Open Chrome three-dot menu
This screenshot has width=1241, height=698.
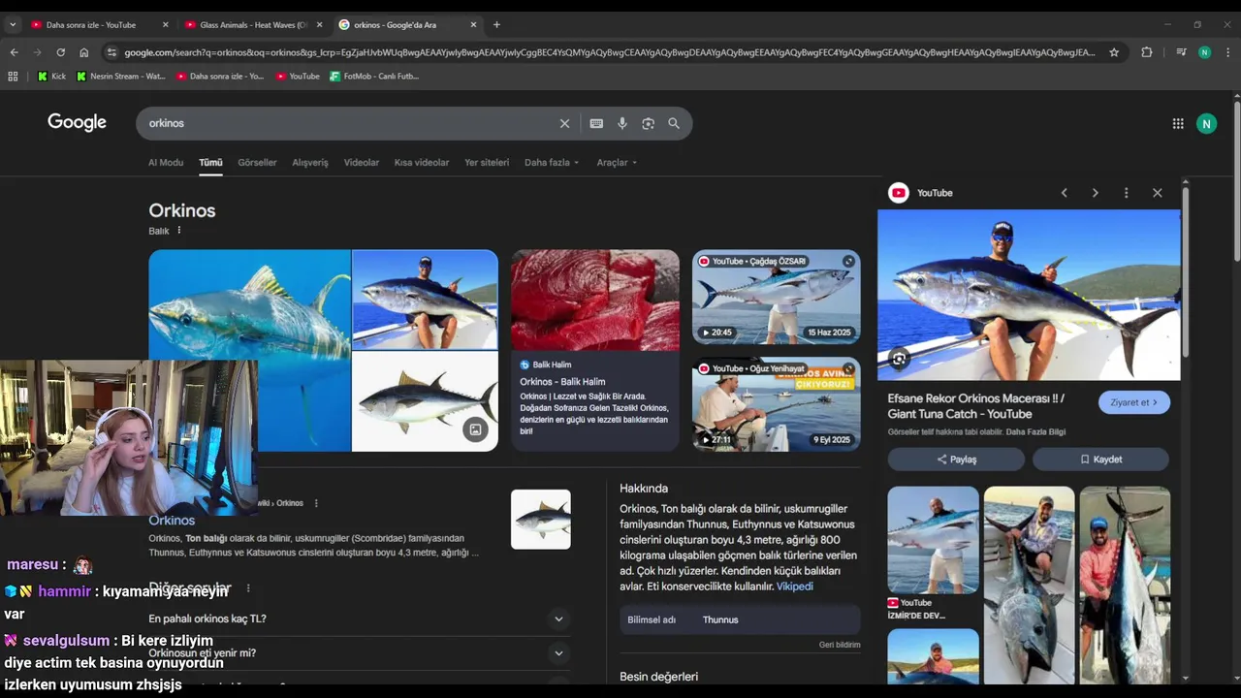tap(1227, 52)
